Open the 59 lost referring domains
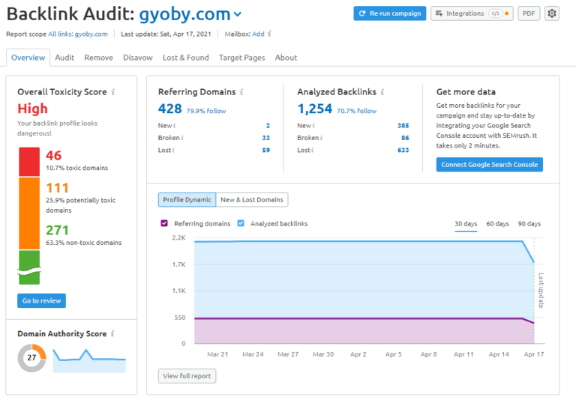Image resolution: width=576 pixels, height=400 pixels. (266, 150)
